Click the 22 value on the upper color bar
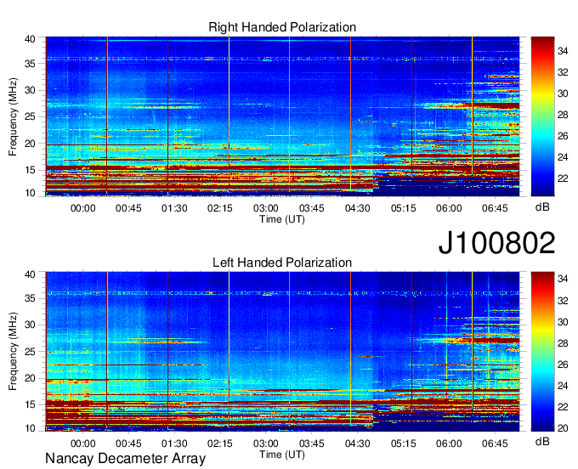The width and height of the screenshot is (578, 469). point(563,178)
